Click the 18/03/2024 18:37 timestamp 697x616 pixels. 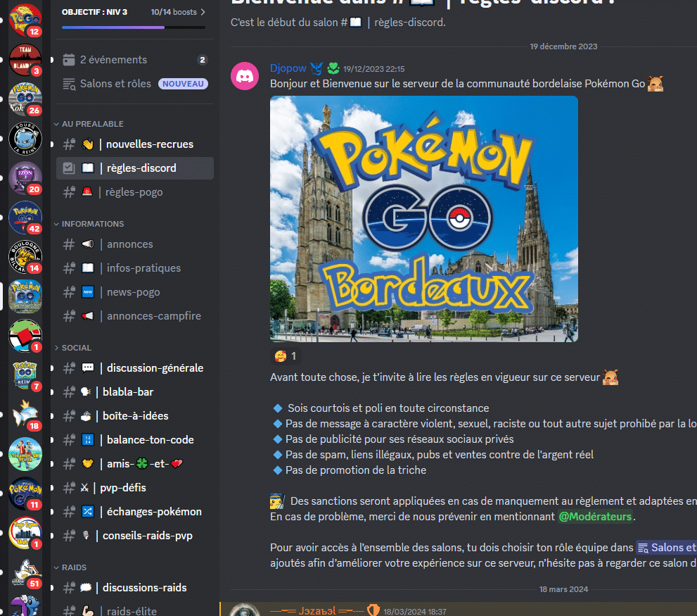click(x=415, y=612)
